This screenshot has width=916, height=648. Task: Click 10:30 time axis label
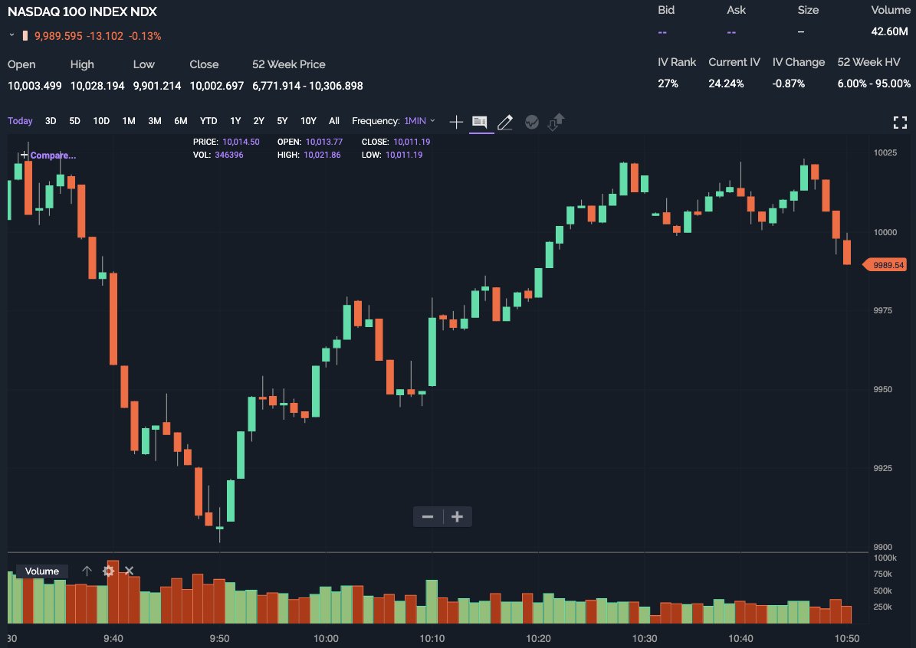(645, 639)
